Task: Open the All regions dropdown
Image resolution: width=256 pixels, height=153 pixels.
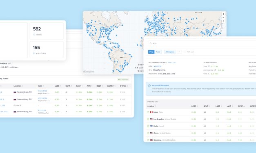Action: (x=170, y=52)
